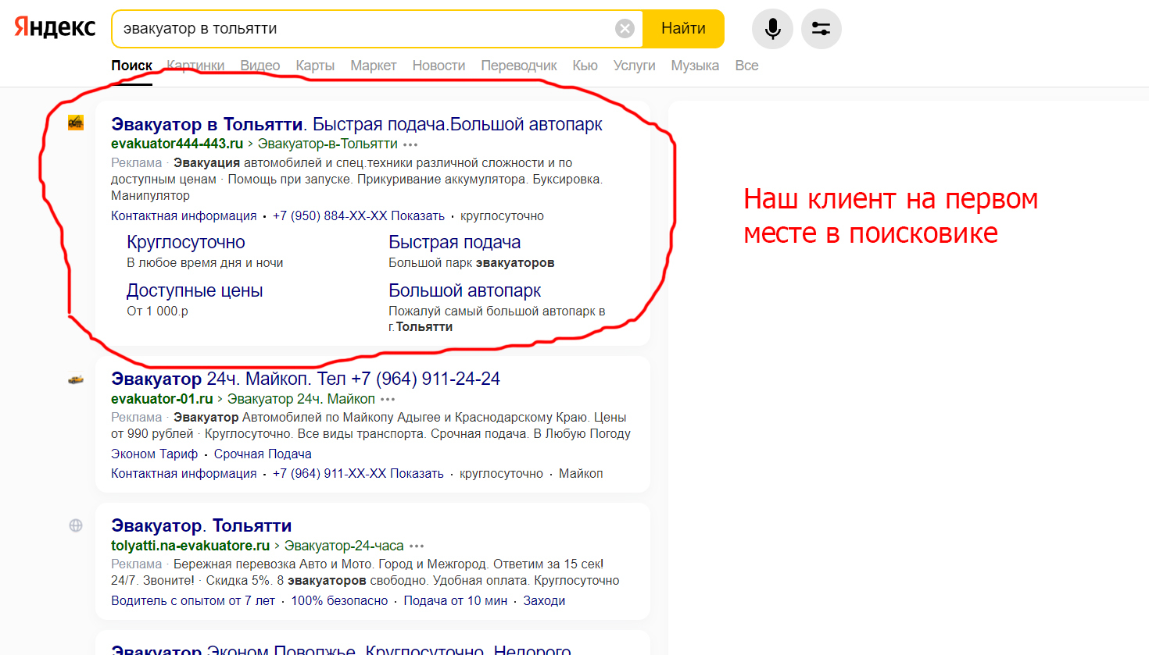This screenshot has height=655, width=1149.
Task: Open the Большой автопарк sitelink
Action: coord(464,290)
